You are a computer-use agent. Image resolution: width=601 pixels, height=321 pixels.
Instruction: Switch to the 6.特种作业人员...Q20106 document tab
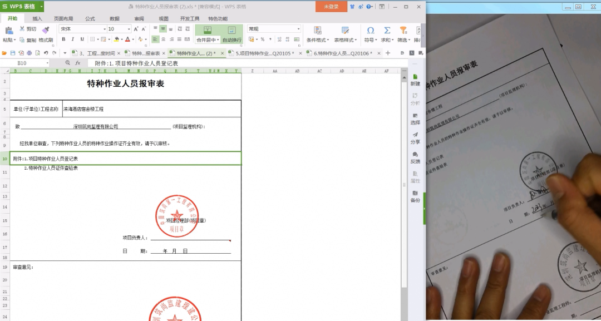(x=342, y=53)
